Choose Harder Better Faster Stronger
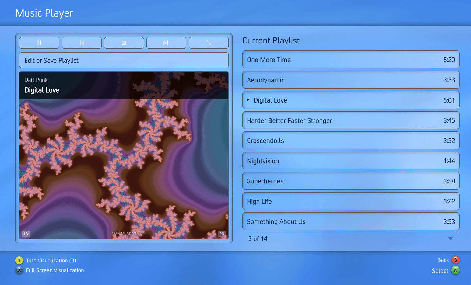471x285 pixels. pos(351,120)
